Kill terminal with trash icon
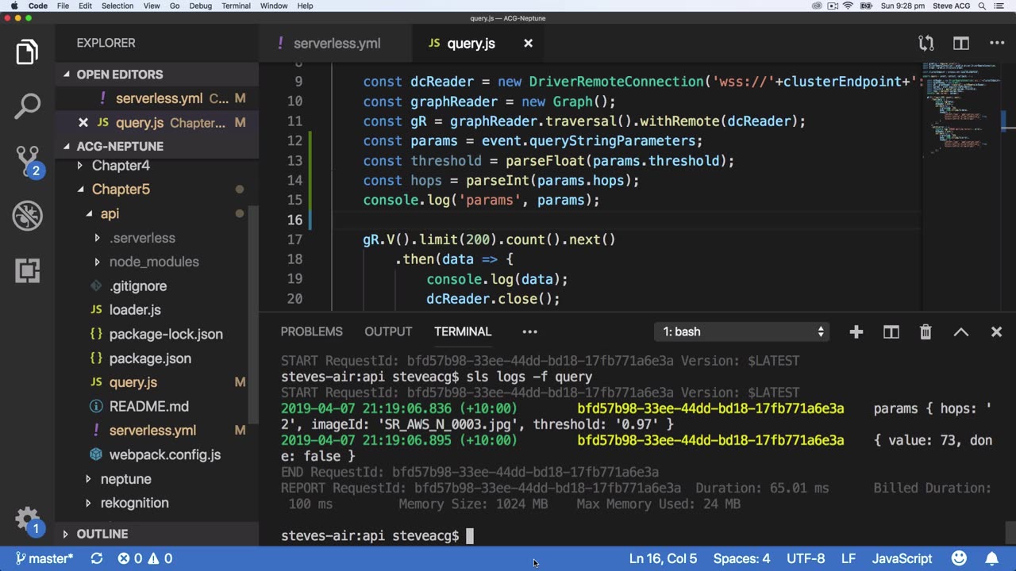The width and height of the screenshot is (1016, 571). [x=926, y=332]
